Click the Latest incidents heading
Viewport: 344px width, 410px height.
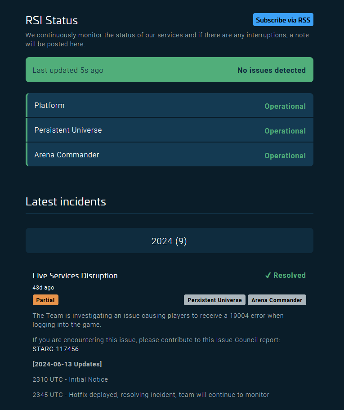[66, 202]
